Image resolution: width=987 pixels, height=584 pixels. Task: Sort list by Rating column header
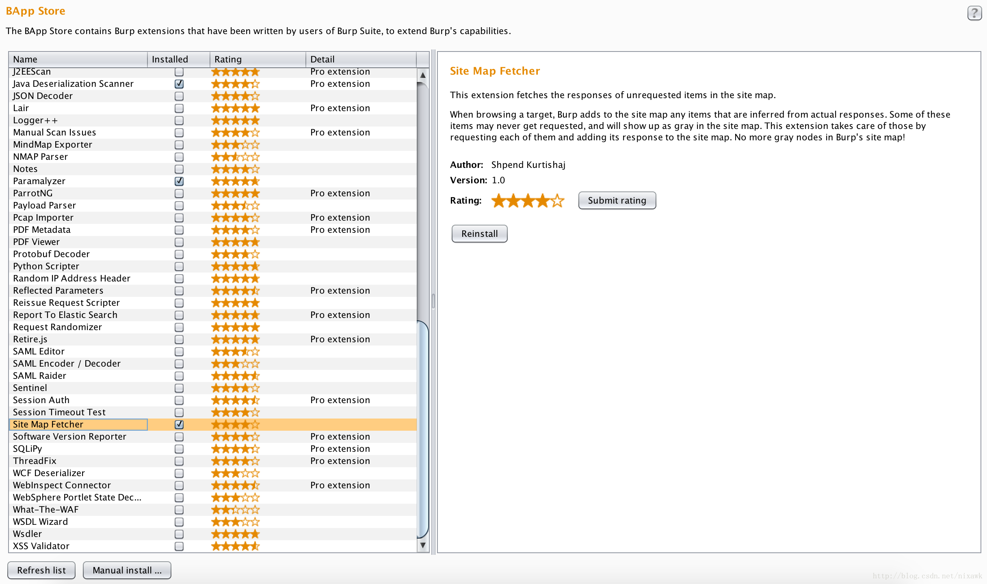pyautogui.click(x=258, y=59)
